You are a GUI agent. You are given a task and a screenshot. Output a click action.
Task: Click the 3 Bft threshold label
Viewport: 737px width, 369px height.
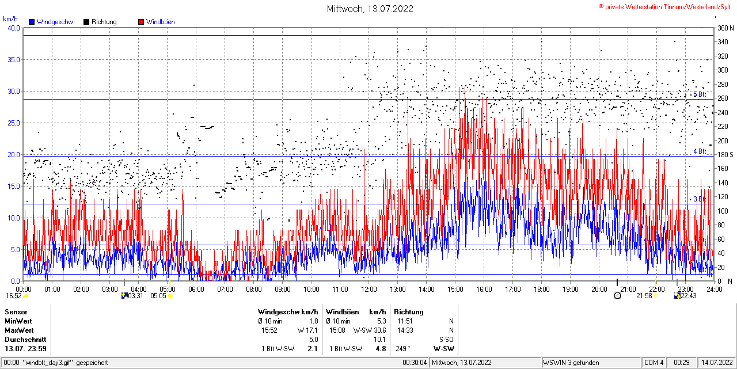click(699, 199)
